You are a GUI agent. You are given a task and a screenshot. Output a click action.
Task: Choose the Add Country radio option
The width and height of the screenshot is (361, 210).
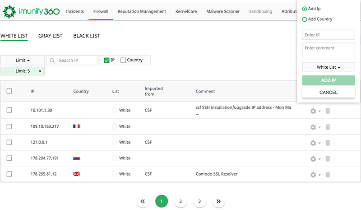pos(305,19)
